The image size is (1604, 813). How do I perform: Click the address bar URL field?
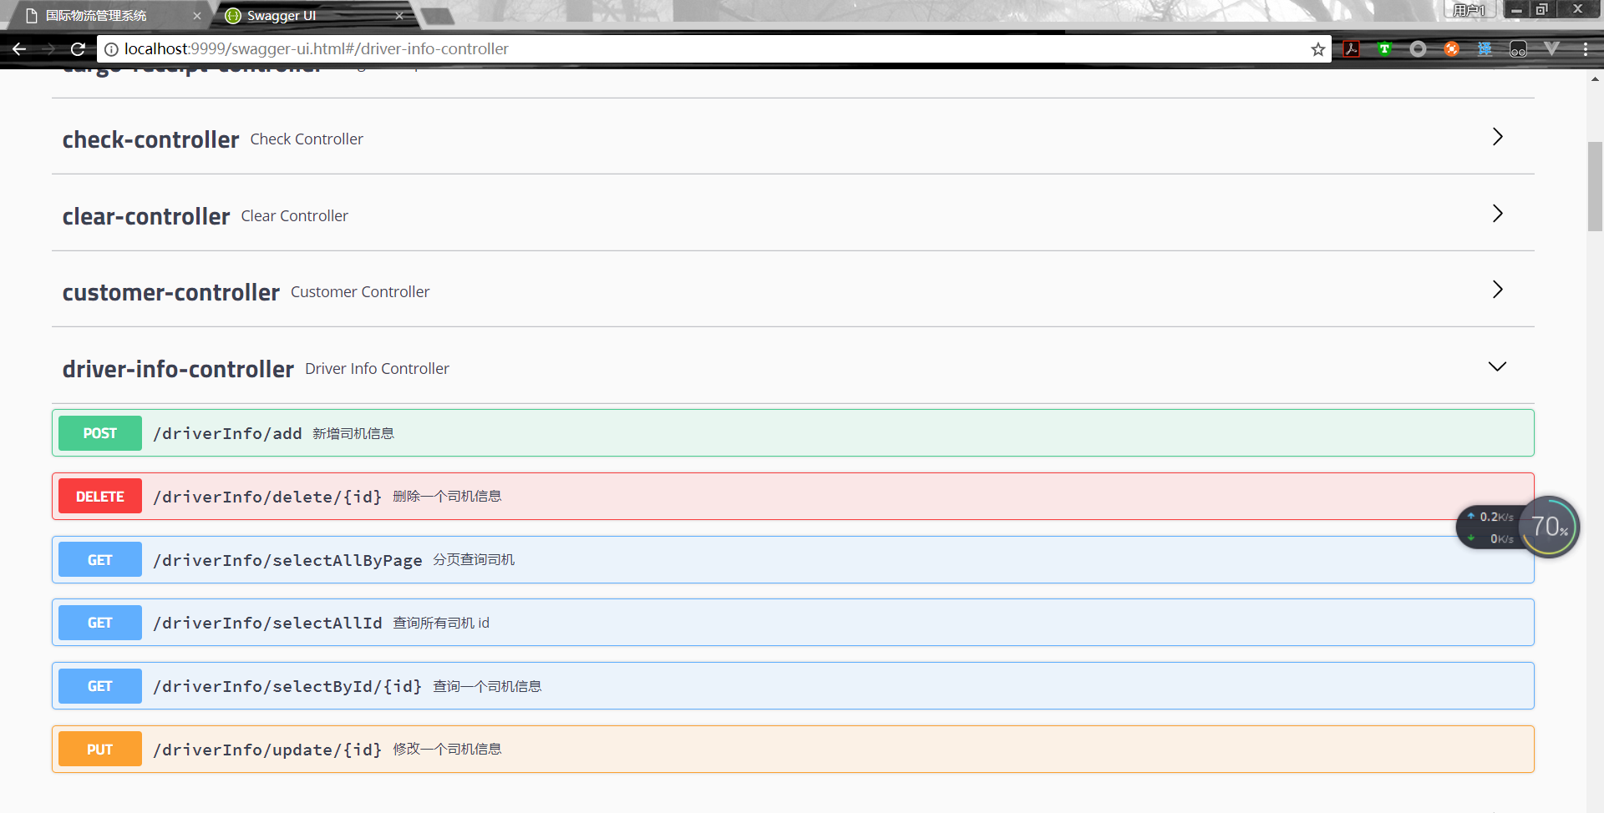[x=714, y=49]
